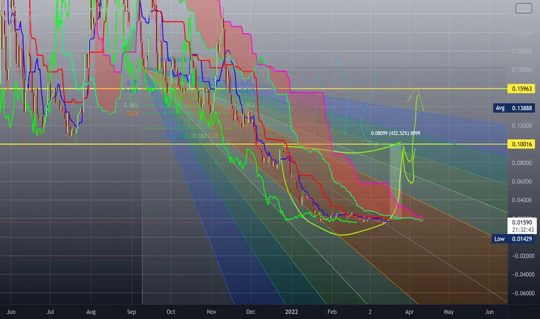The image size is (540, 319).
Task: Select the yellow horizontal line at 0.15963
Action: pos(254,89)
